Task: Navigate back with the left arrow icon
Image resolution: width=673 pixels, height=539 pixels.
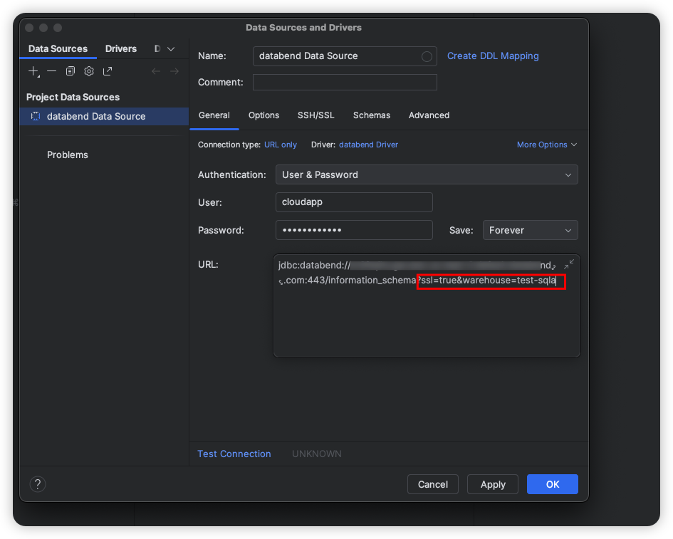Action: 156,71
